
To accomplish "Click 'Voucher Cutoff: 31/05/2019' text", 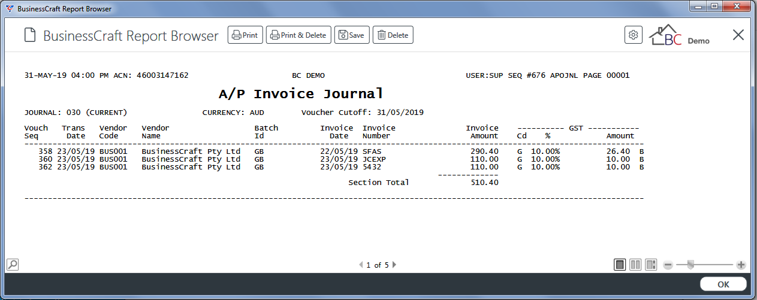I will (x=363, y=113).
